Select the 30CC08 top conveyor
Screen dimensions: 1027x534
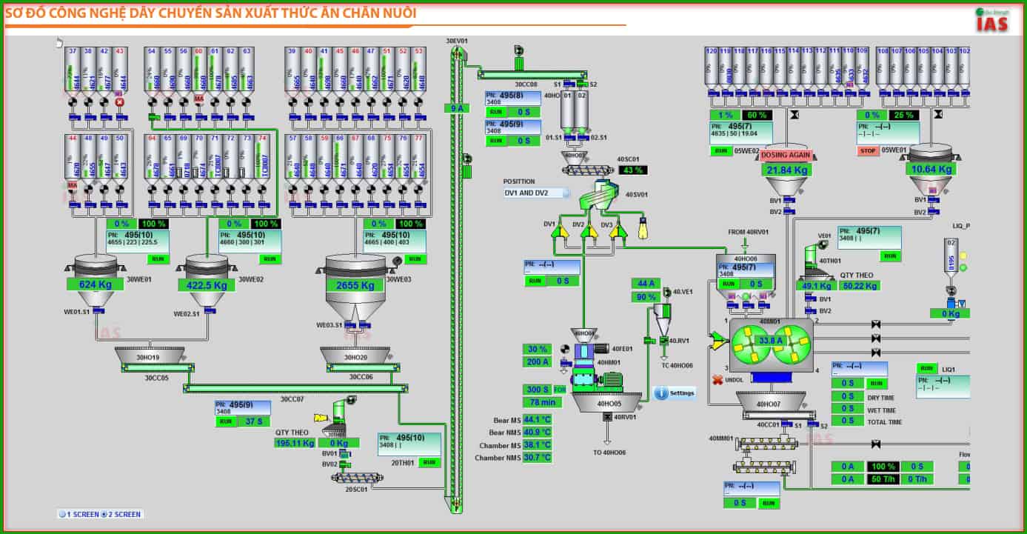[532, 74]
